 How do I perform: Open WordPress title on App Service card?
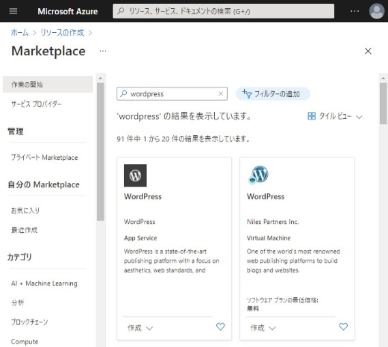click(x=143, y=196)
